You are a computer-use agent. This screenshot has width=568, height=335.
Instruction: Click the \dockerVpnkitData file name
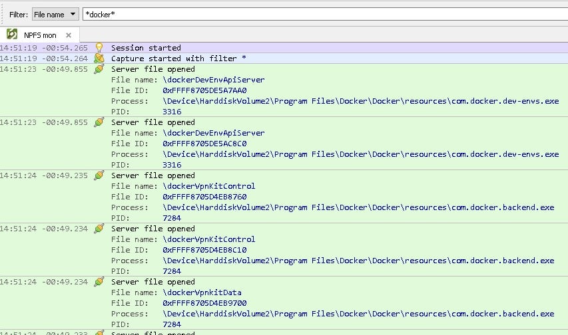coord(202,292)
